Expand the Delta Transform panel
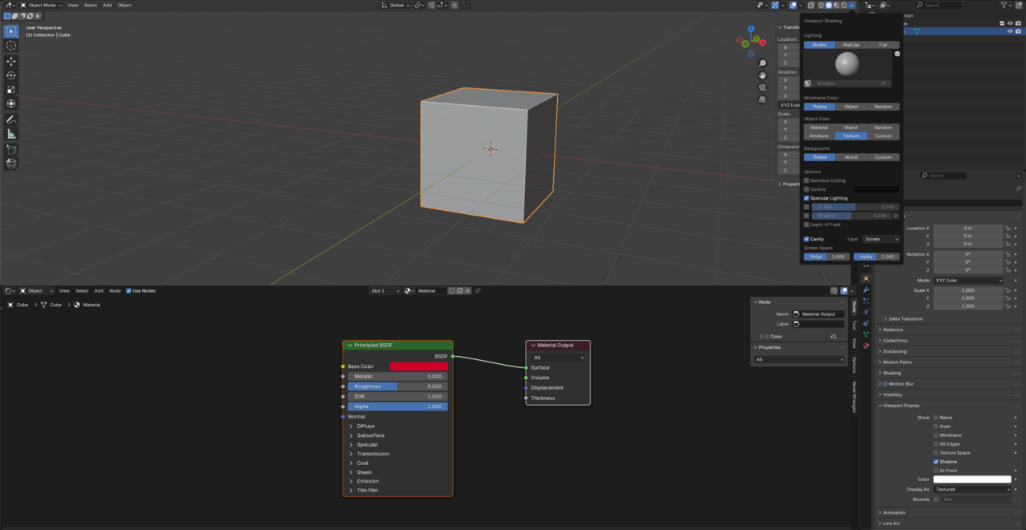Viewport: 1026px width, 530px height. pyautogui.click(x=905, y=319)
